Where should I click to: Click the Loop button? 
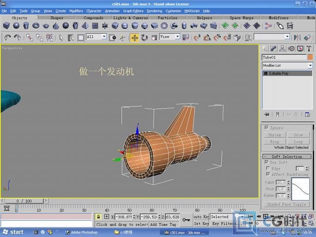[298, 141]
